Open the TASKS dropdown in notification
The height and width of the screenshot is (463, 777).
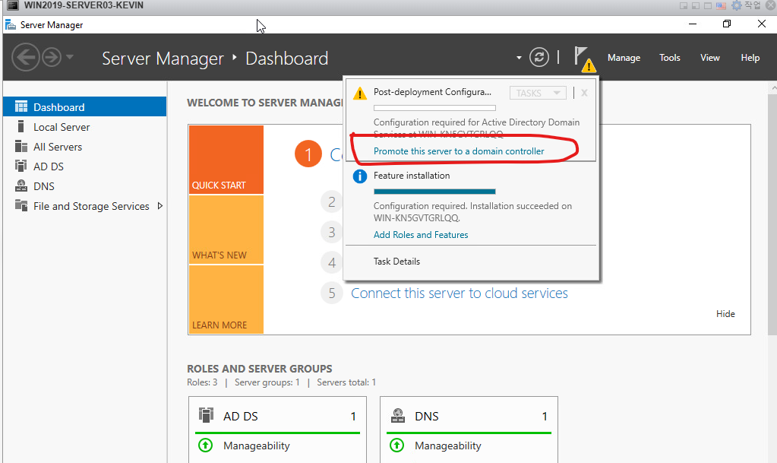(x=538, y=93)
